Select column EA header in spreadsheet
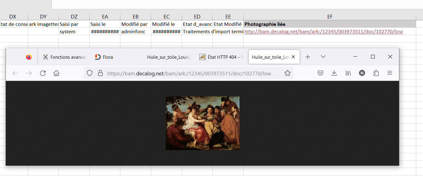The image size is (423, 176). point(105,17)
